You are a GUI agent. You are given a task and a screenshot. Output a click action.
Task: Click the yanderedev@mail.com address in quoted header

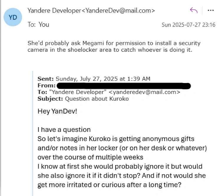tap(144, 92)
